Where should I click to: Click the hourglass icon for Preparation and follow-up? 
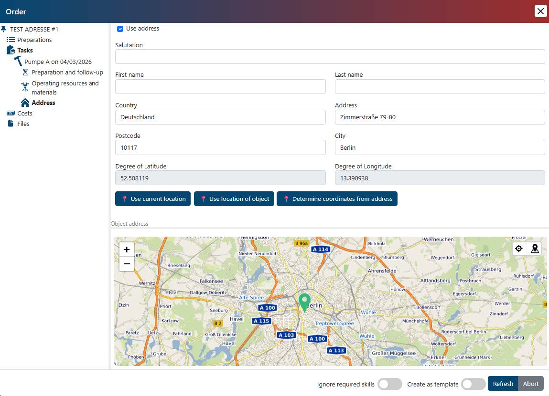[25, 73]
